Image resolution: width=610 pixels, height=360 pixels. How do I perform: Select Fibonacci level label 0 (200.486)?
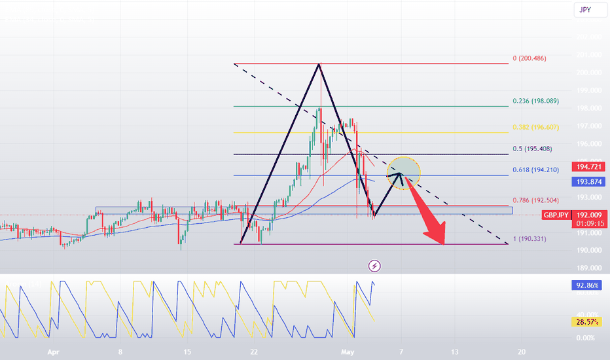529,58
